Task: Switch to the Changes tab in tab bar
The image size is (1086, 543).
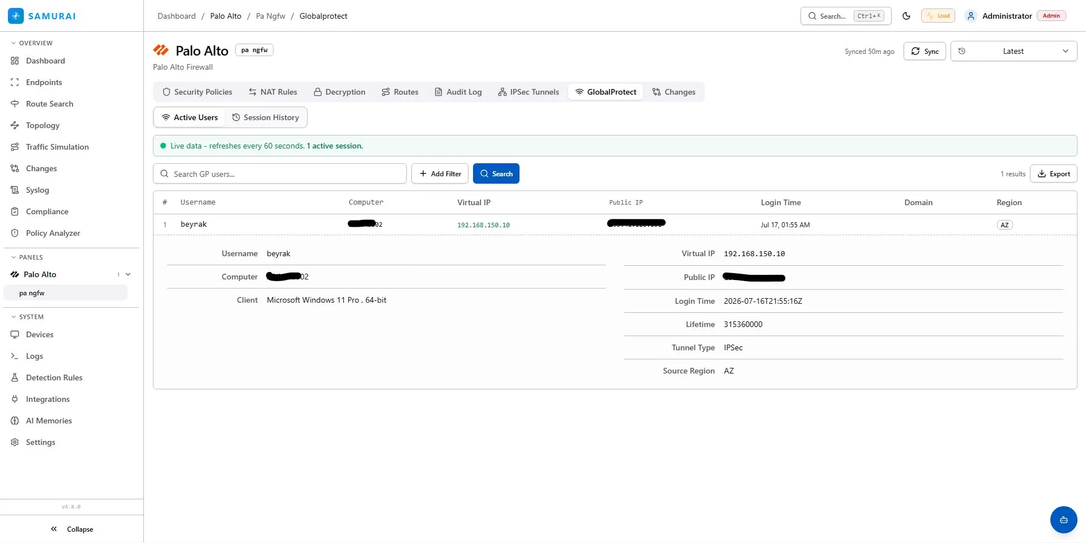Action: click(674, 92)
